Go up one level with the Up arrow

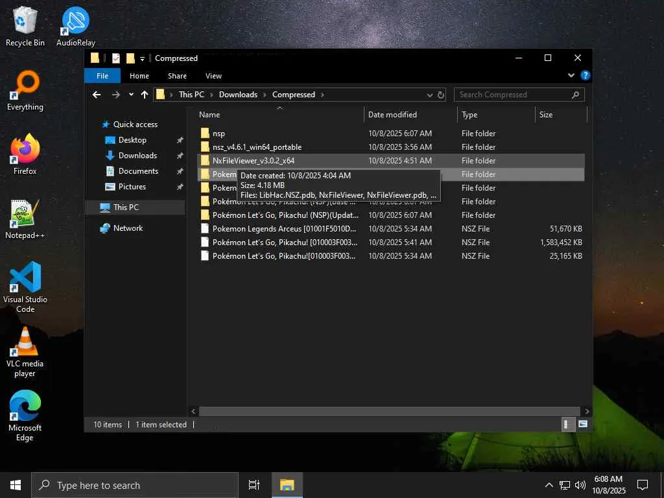pos(145,95)
